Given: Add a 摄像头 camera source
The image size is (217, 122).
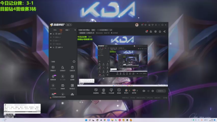Looking at the screenshot, I should point(104,91).
